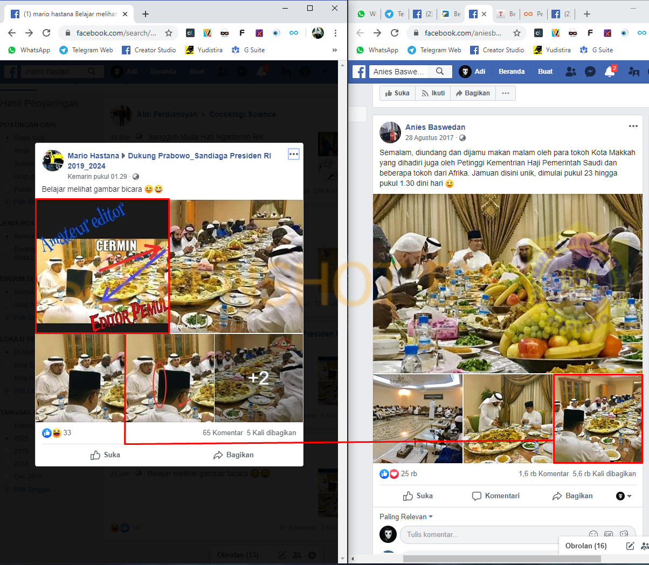
Task: Open Mario Hastana's profile from the post
Action: click(93, 156)
